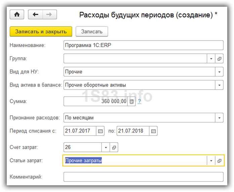The height and width of the screenshot is (192, 234).
Task: Expand the Счет затрат dropdown
Action: tap(106, 147)
